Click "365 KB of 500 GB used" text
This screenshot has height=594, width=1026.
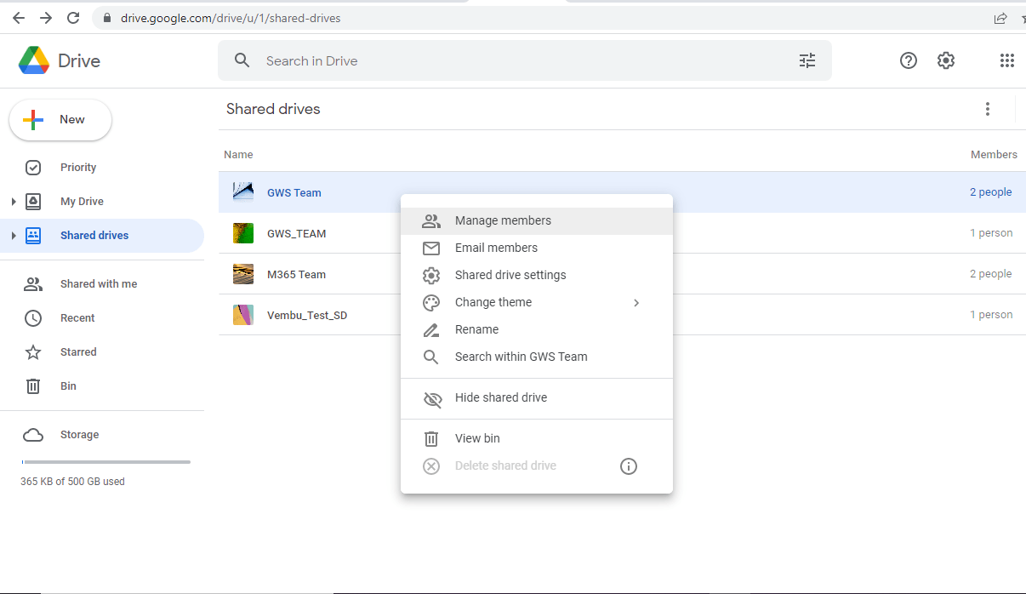(72, 482)
